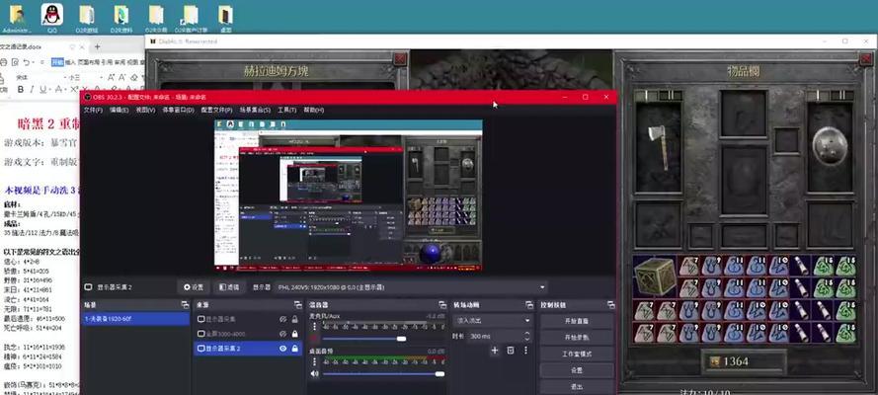
Task: Click Italic icon in the document editor
Action: 32,90
